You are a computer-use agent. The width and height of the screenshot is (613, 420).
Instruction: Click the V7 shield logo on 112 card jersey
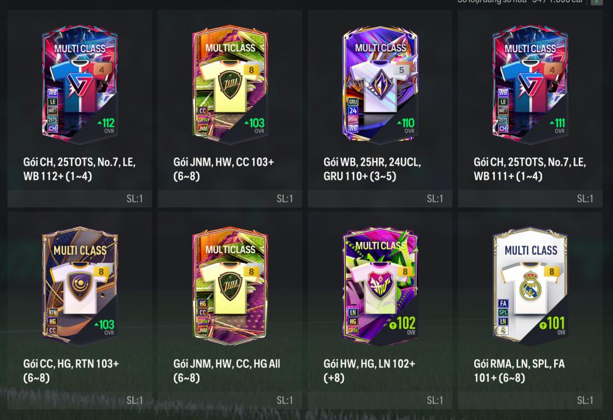[80, 83]
